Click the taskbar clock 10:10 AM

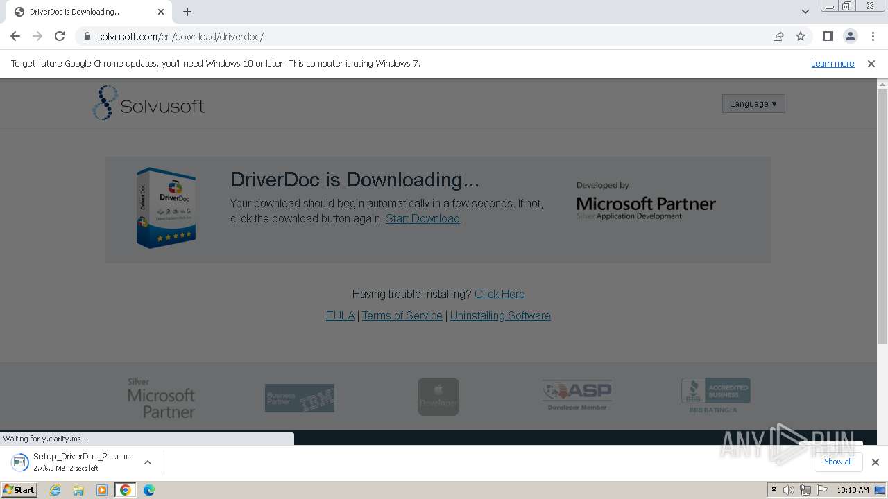853,490
